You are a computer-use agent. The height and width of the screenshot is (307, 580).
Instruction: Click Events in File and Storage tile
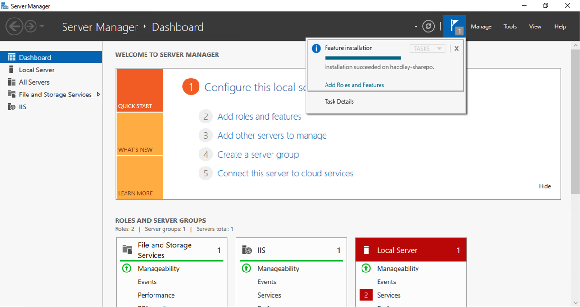tap(147, 281)
